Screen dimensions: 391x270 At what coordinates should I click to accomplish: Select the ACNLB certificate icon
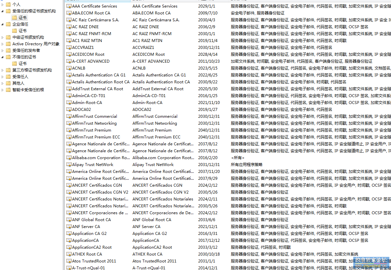pyautogui.click(x=69, y=68)
